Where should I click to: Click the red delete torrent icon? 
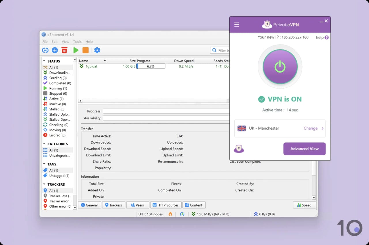[x=64, y=50]
